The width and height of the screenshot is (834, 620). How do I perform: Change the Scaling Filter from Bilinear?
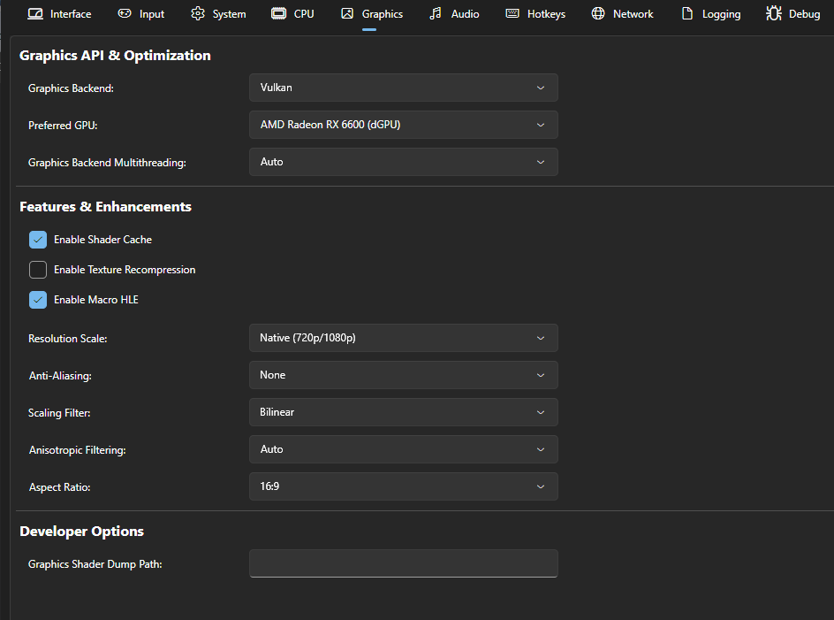403,412
